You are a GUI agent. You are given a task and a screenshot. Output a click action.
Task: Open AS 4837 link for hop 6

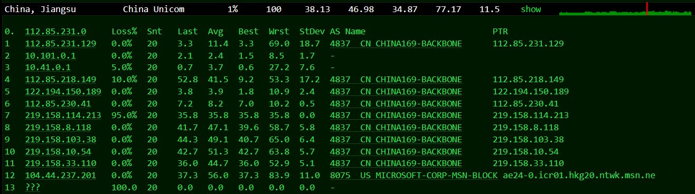pyautogui.click(x=396, y=103)
